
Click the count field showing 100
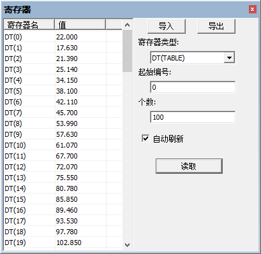click(193, 117)
